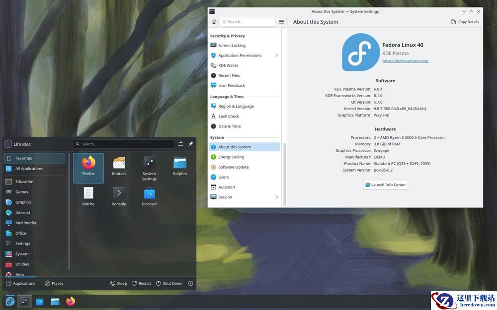Click Firefox icon in the taskbar

coord(71,301)
